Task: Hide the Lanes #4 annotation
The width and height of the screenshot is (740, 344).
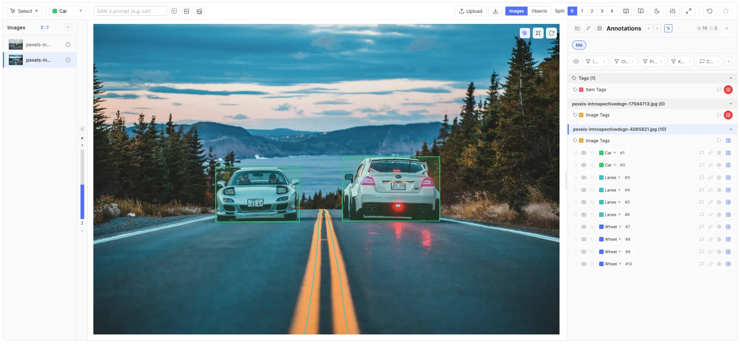Action: [x=584, y=190]
